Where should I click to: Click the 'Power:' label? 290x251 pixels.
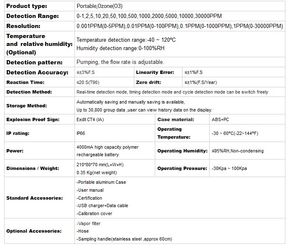pos(15,151)
